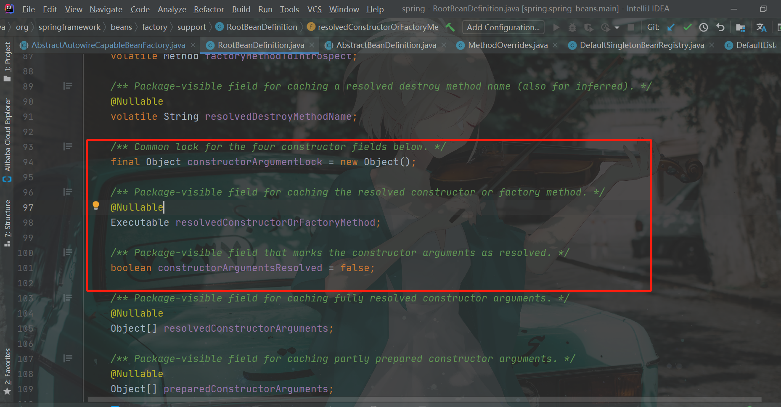Click line number 97 in the gutter

(28, 207)
